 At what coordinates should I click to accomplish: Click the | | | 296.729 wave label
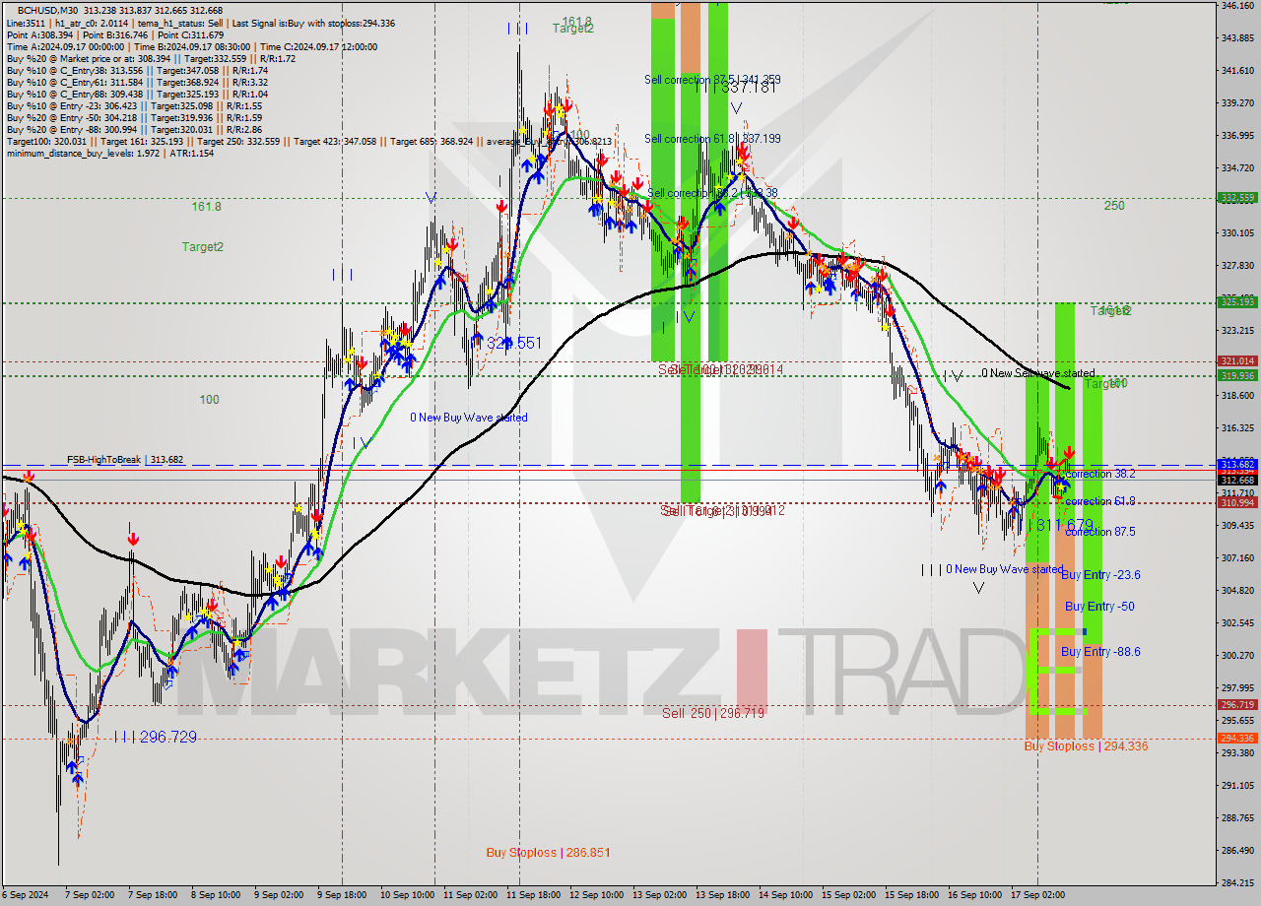(x=155, y=737)
